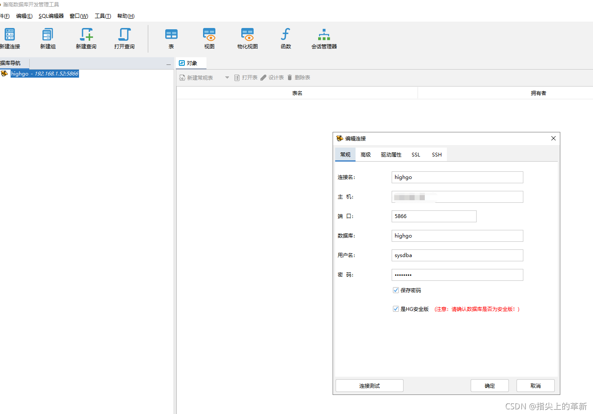Select the 常规 tab in dialog
The height and width of the screenshot is (414, 593).
[x=345, y=155]
